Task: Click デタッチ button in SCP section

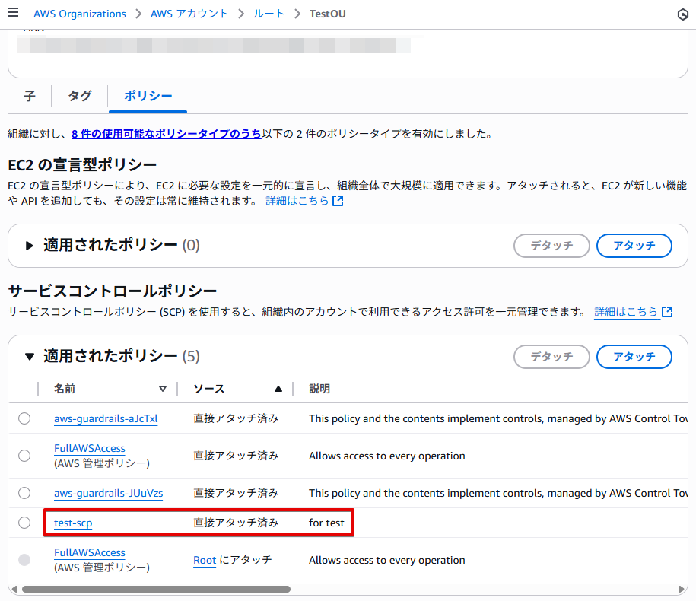Action: click(551, 357)
